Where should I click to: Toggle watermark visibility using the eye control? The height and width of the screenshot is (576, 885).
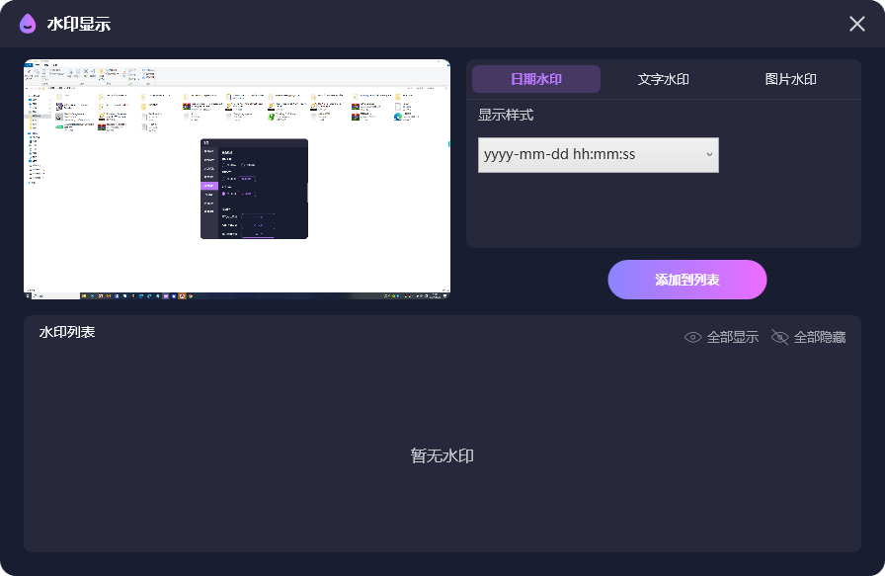tap(694, 337)
